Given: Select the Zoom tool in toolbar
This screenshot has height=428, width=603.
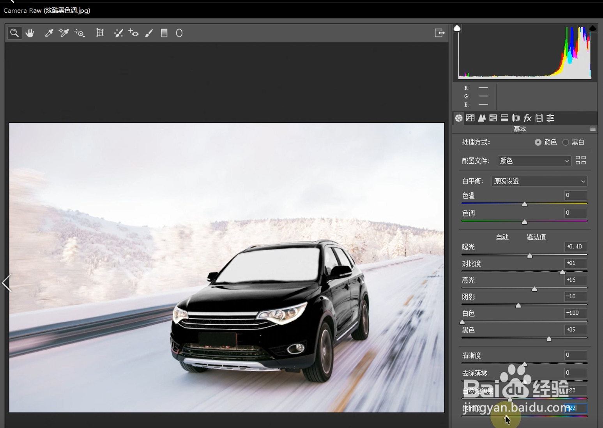Looking at the screenshot, I should pos(14,33).
